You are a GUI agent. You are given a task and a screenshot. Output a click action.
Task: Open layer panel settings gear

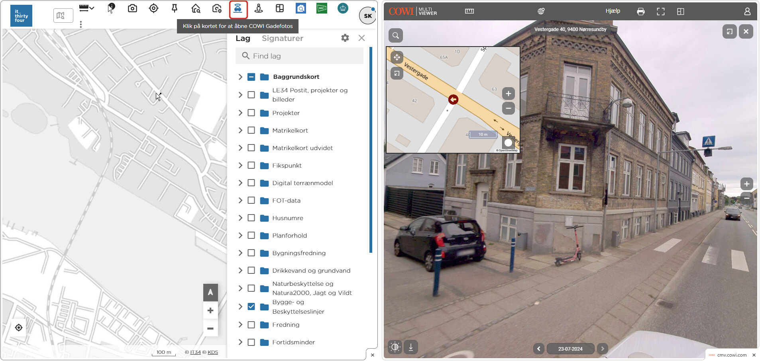(x=345, y=38)
